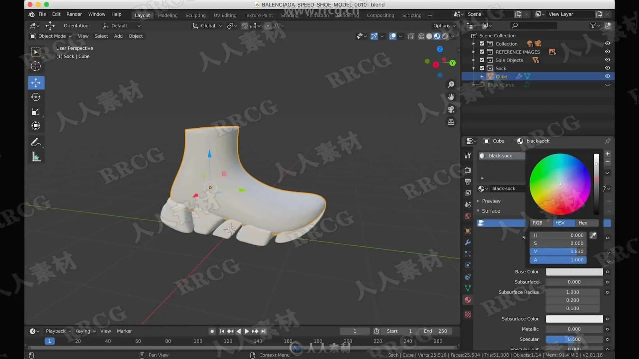Click the camera view icon in viewport

tap(451, 109)
